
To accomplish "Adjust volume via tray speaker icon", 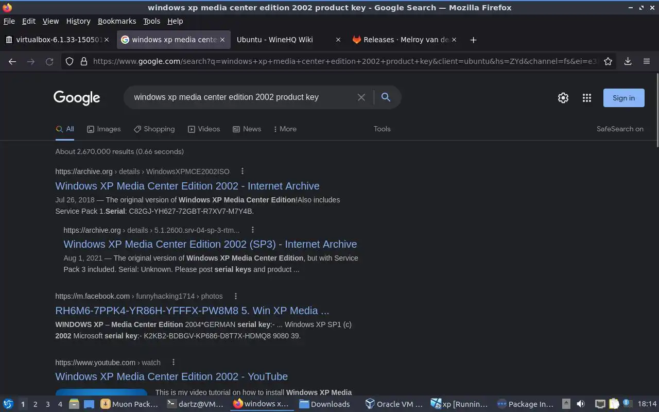I will pos(581,404).
